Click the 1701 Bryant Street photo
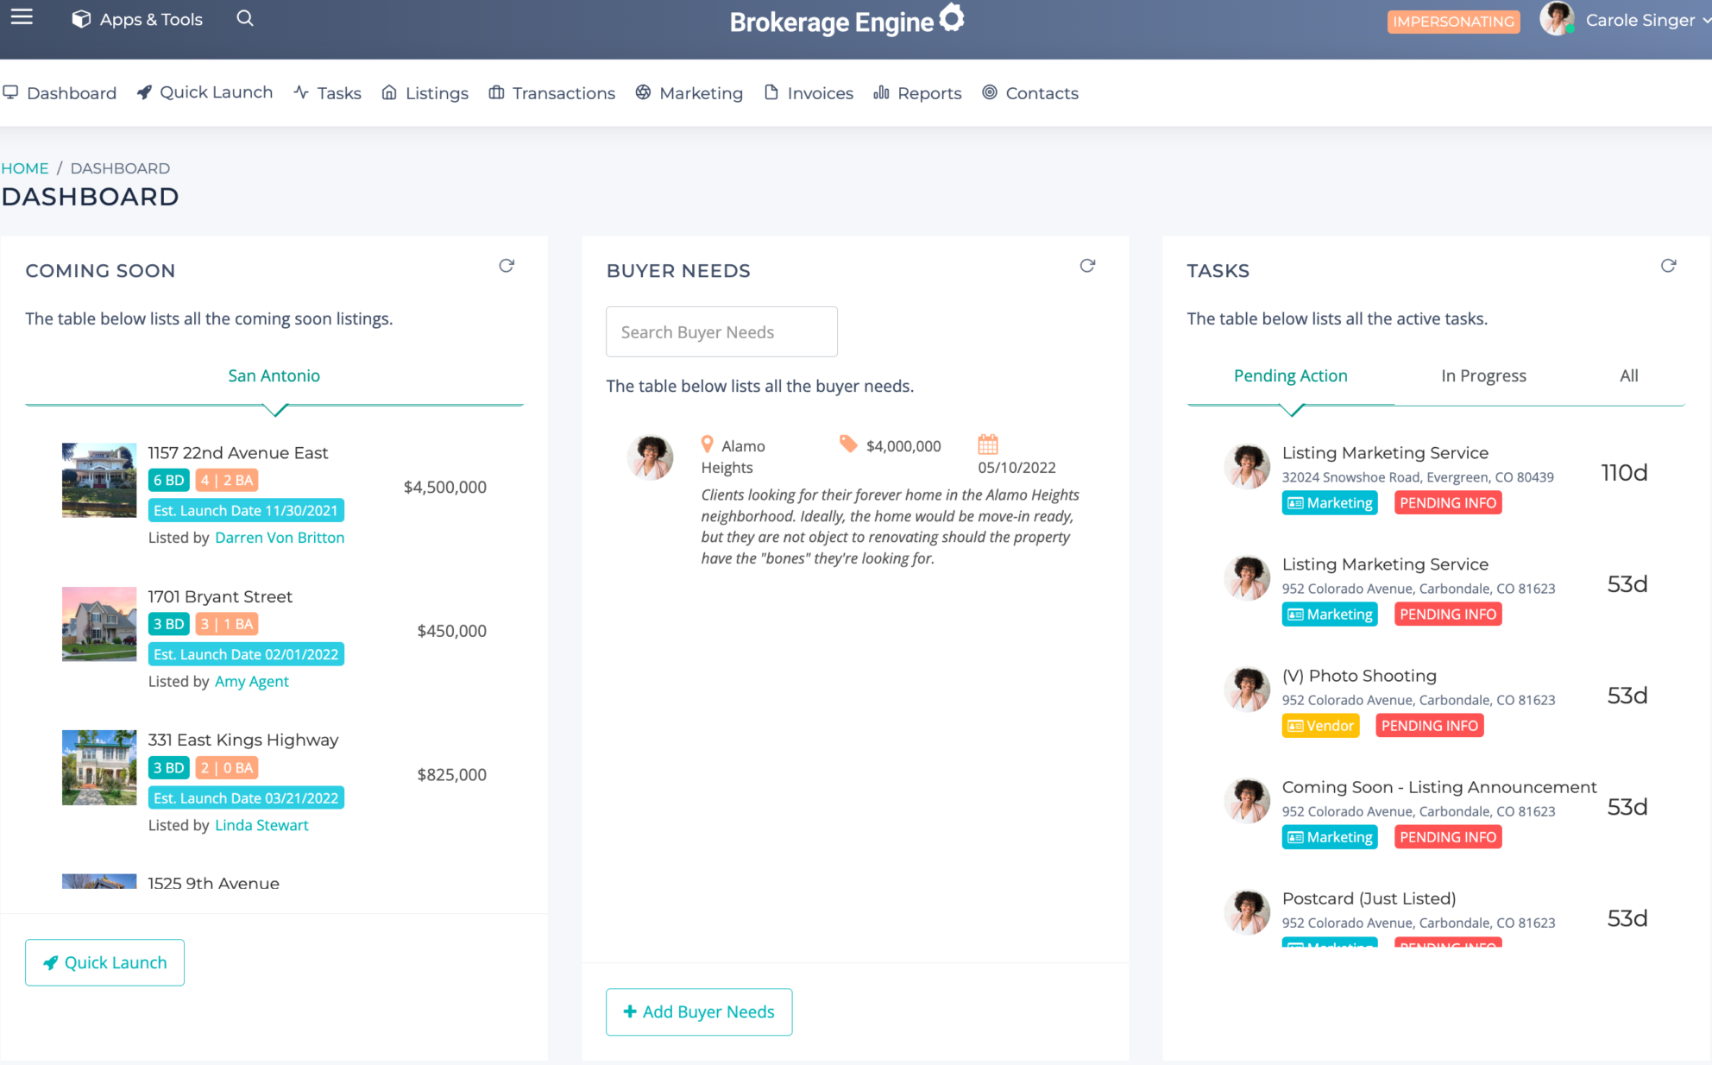1712x1065 pixels. click(x=98, y=623)
